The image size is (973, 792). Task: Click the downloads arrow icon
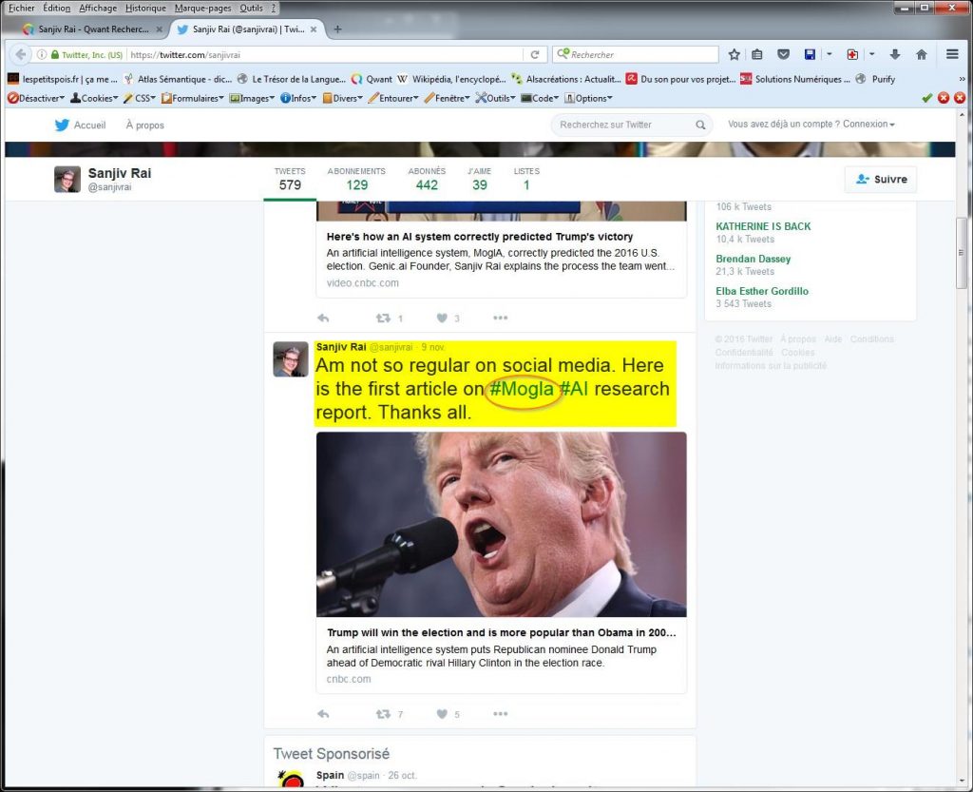pos(895,54)
